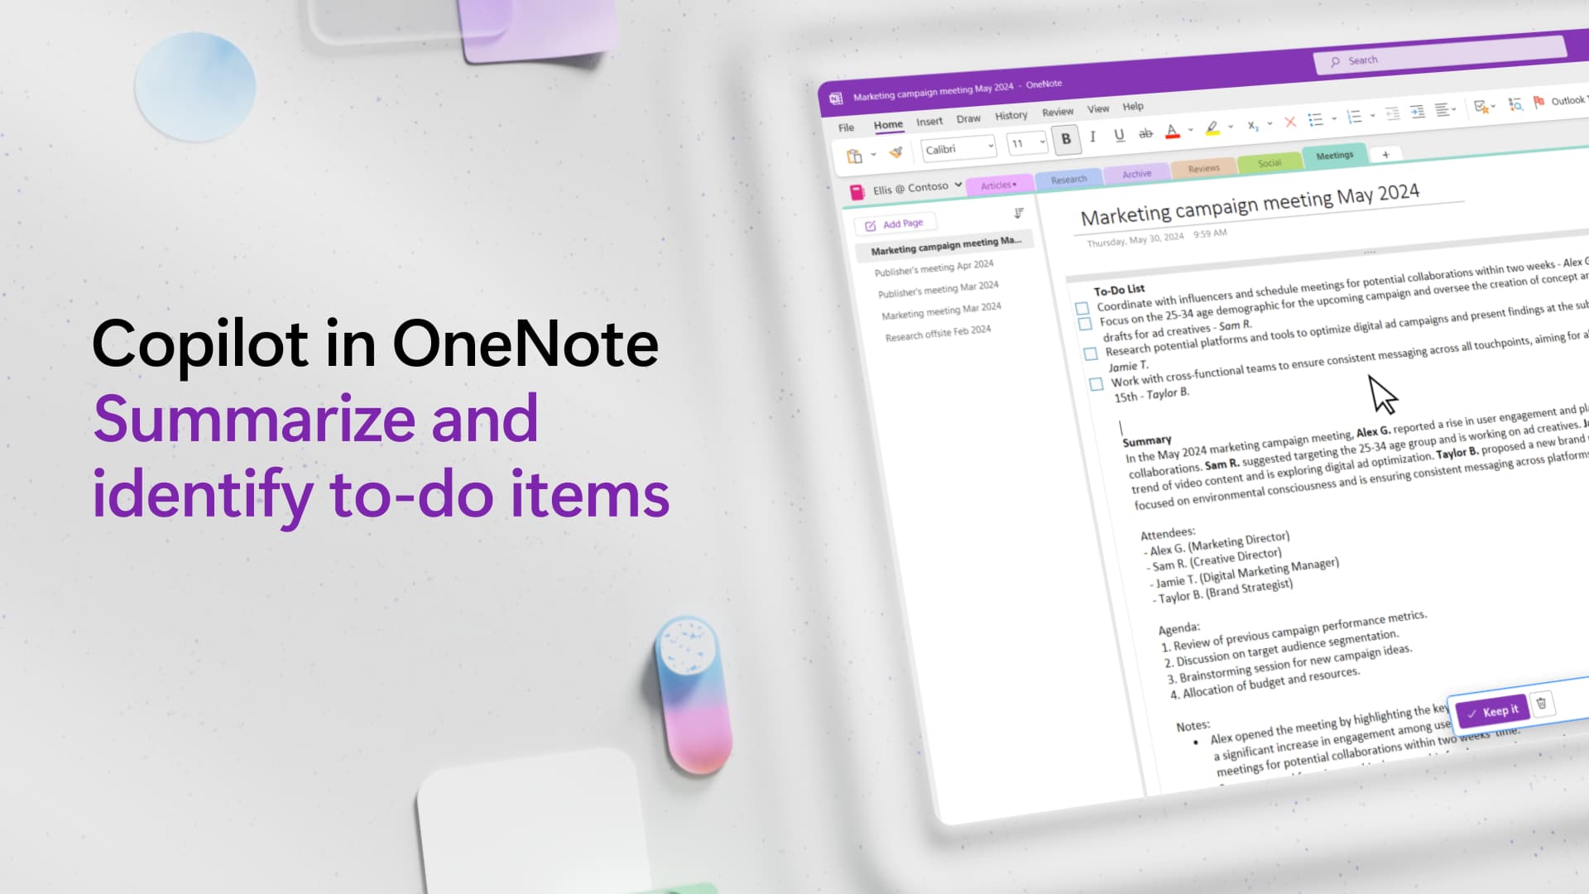Click the Bold formatting icon
Viewport: 1589px width, 894px height.
pos(1068,140)
